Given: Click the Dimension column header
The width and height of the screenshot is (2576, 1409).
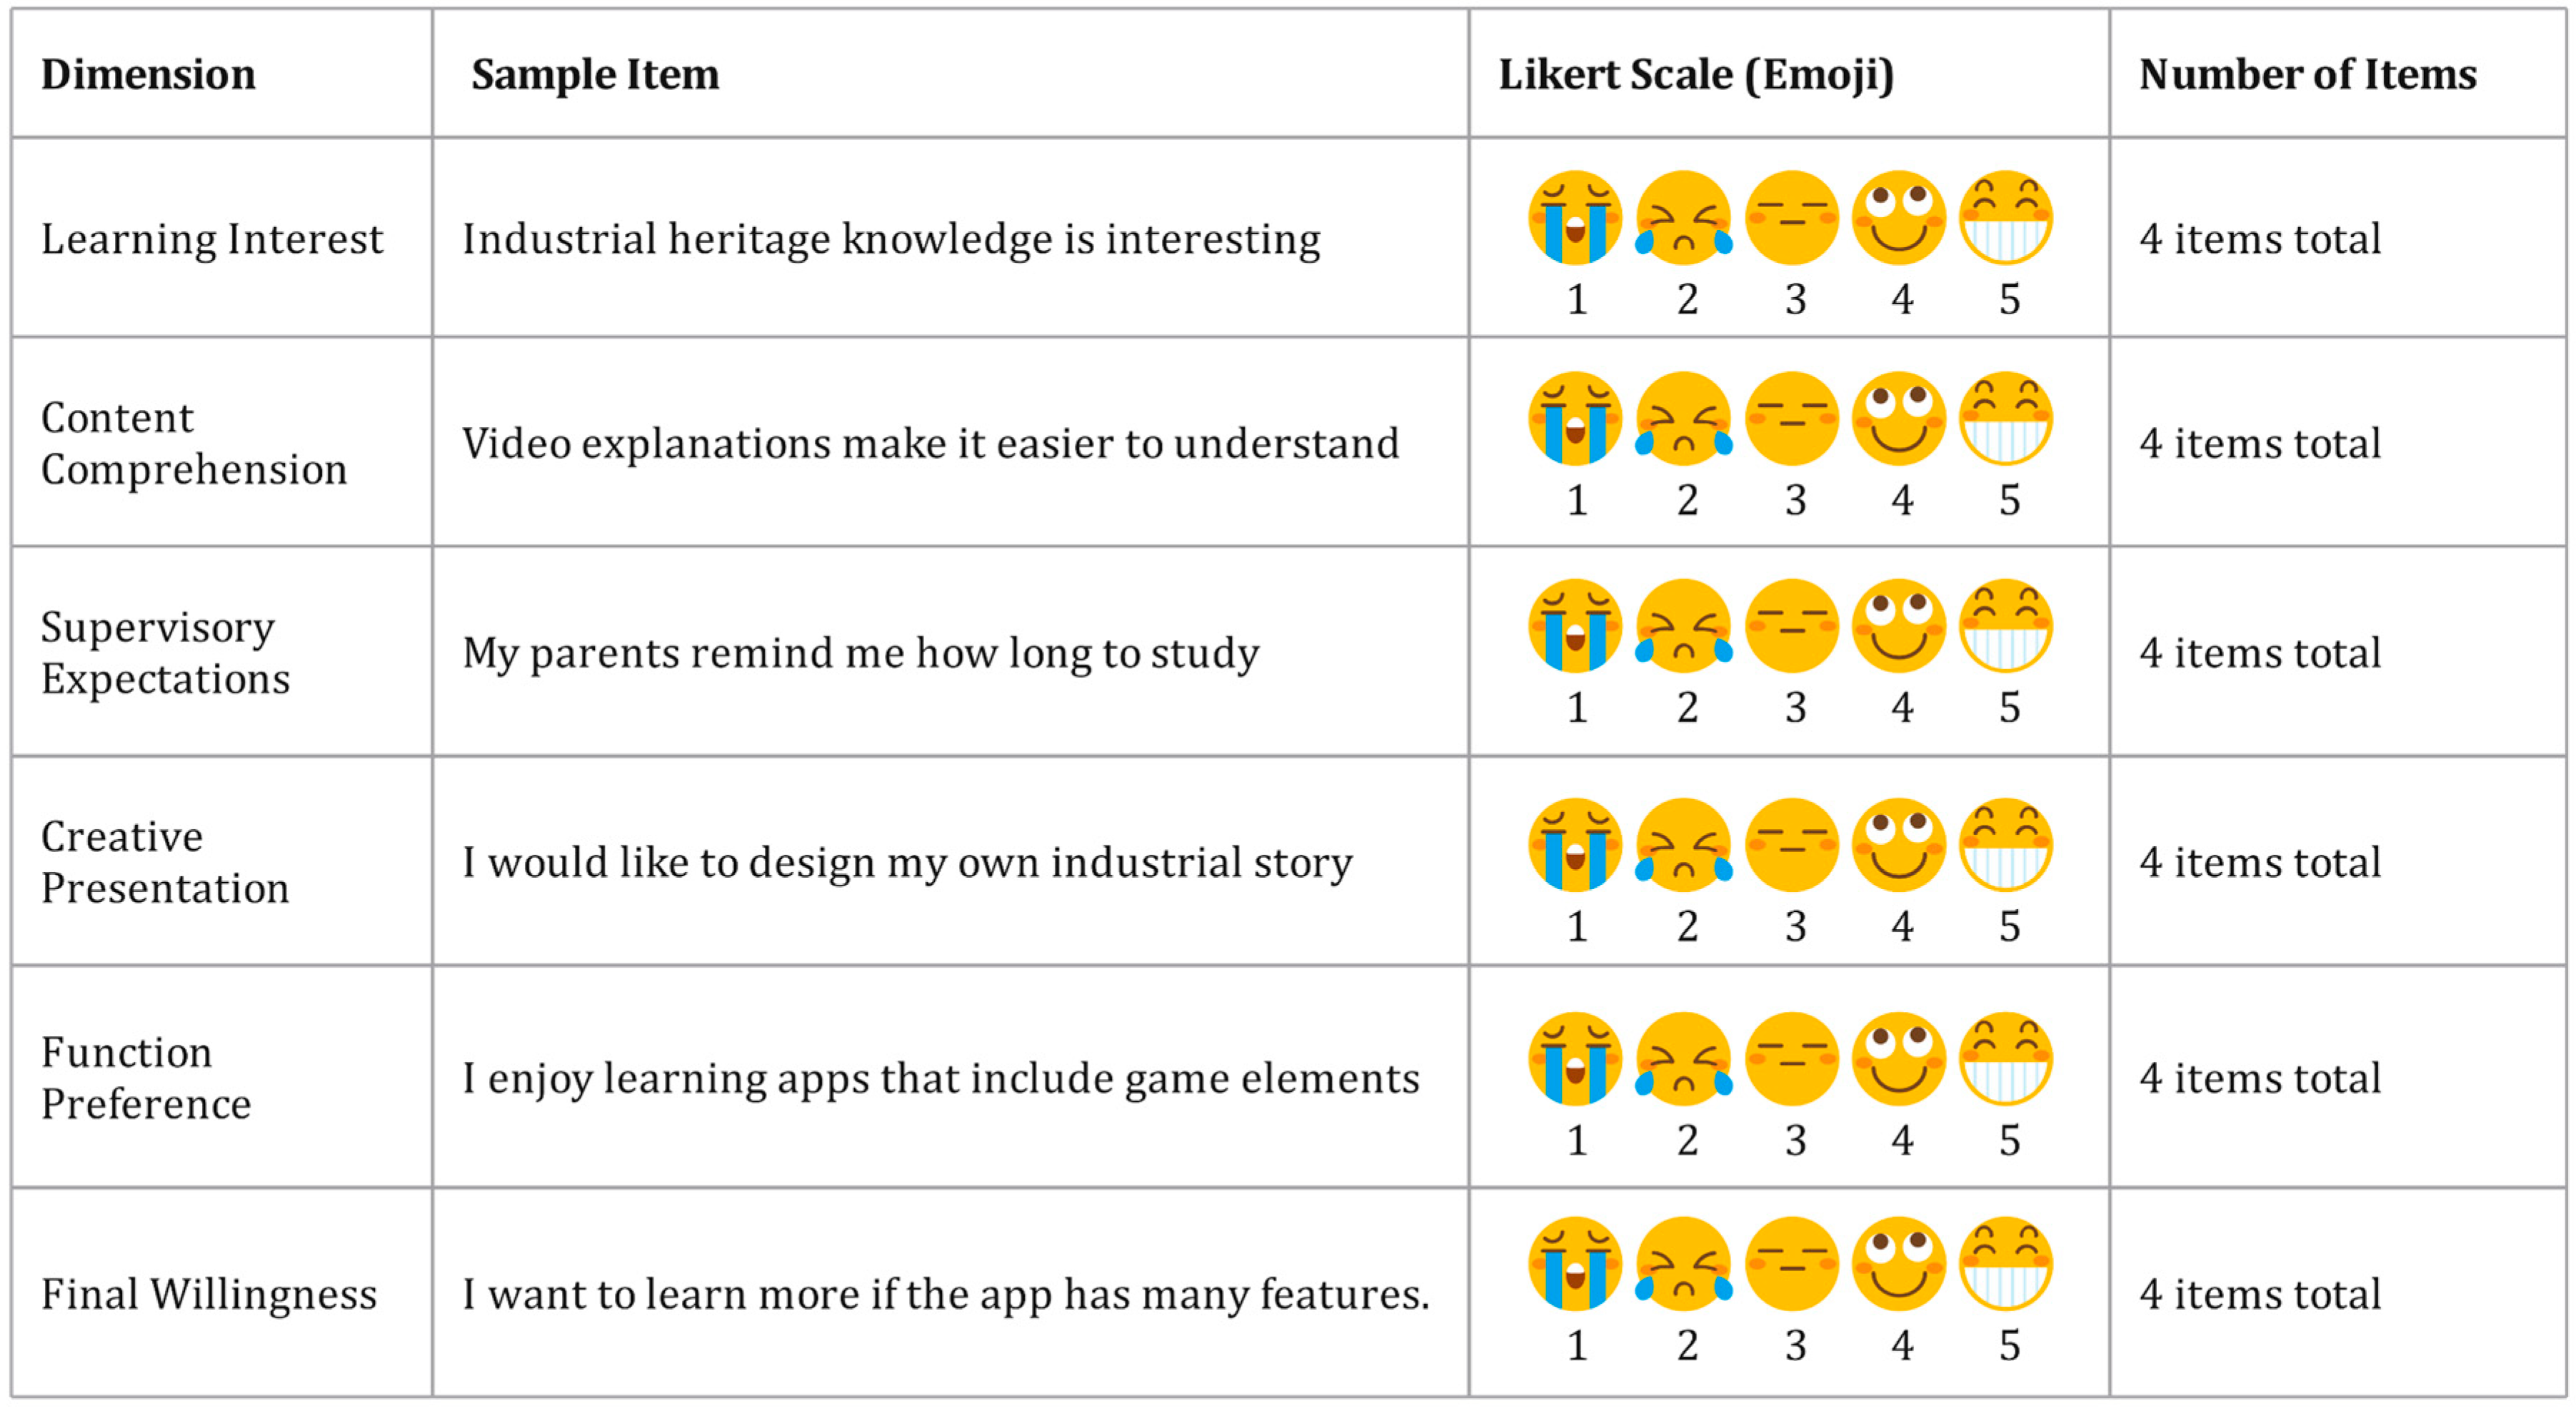Looking at the screenshot, I should pos(148,75).
